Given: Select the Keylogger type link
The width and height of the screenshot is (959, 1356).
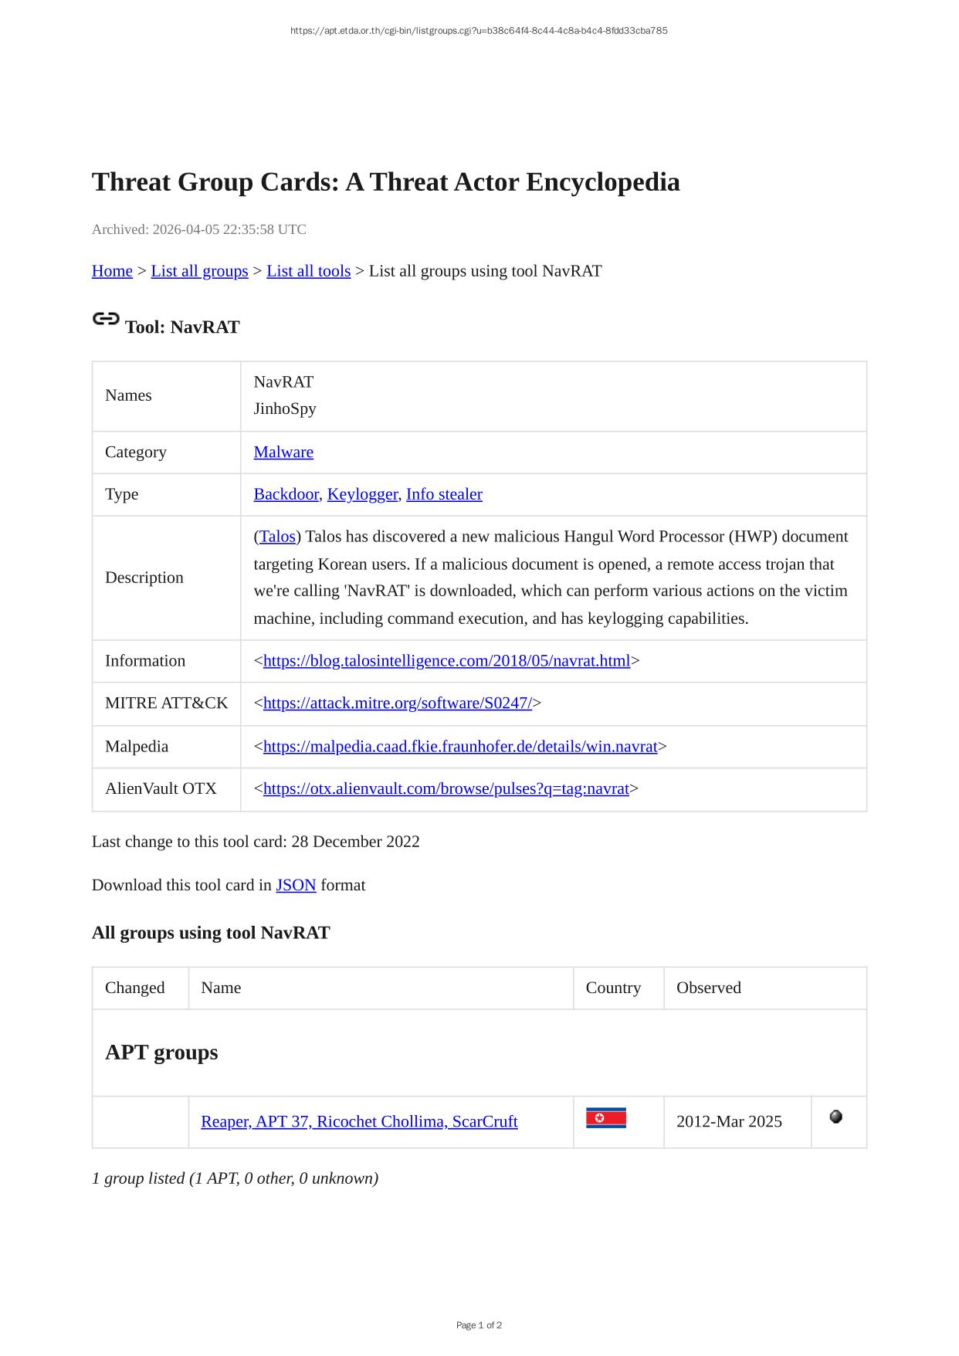Looking at the screenshot, I should (362, 494).
